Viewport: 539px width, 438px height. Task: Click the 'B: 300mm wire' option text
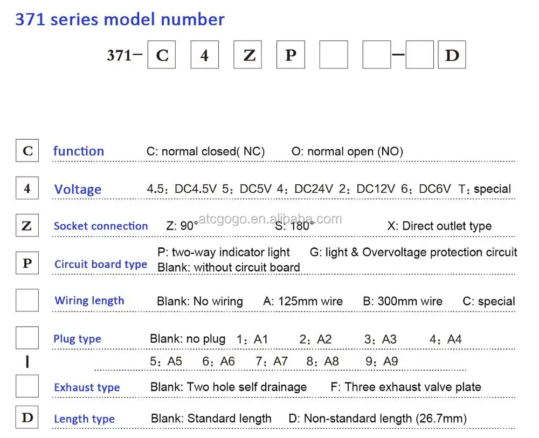(x=402, y=302)
